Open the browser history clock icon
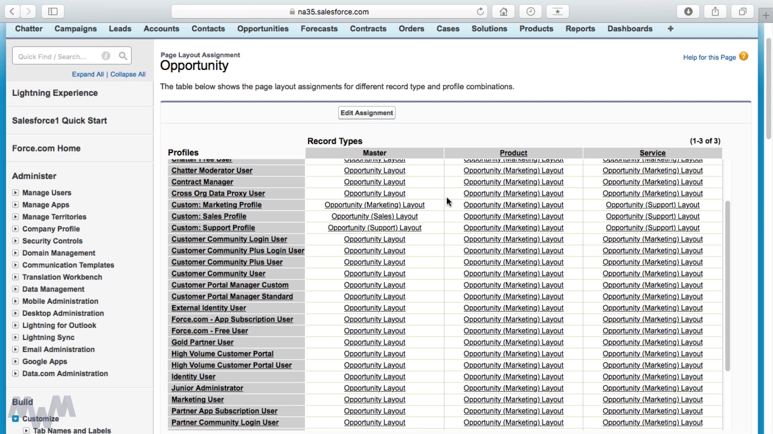Screen dimensions: 773x434 pos(531,12)
